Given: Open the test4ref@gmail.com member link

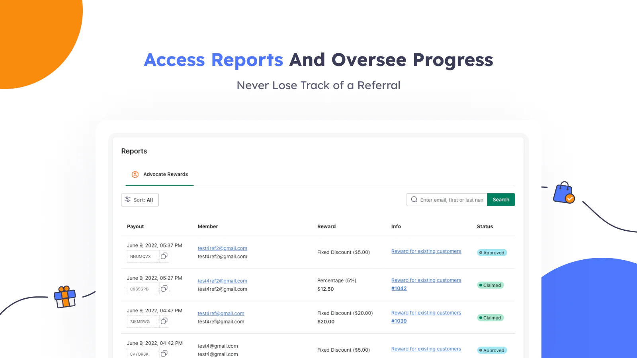Looking at the screenshot, I should tap(221, 313).
